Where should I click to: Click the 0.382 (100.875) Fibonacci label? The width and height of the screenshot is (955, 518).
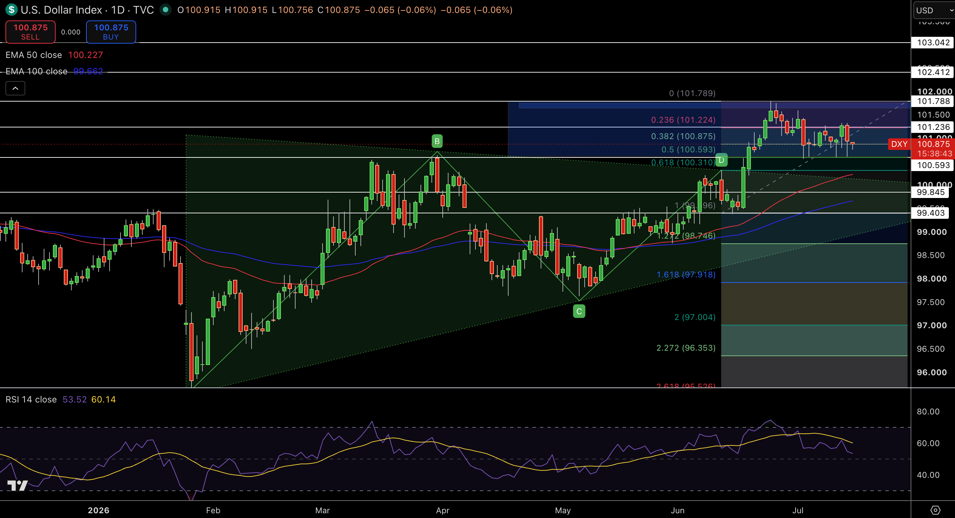[683, 136]
